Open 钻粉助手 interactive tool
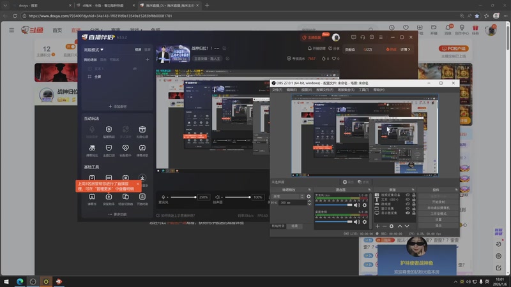This screenshot has height=287, width=511. (x=125, y=151)
